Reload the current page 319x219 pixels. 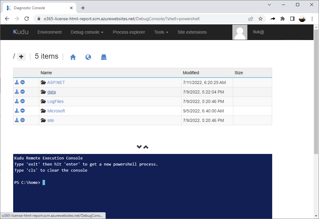click(27, 19)
